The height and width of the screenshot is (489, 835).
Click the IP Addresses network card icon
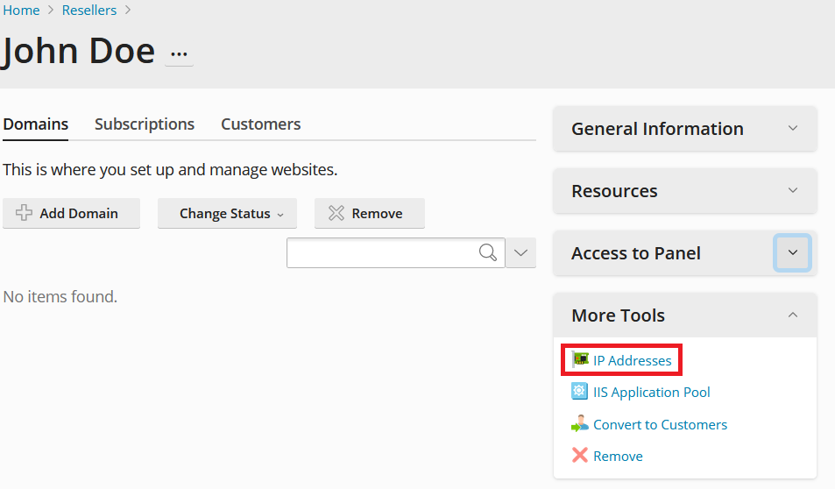click(x=580, y=360)
